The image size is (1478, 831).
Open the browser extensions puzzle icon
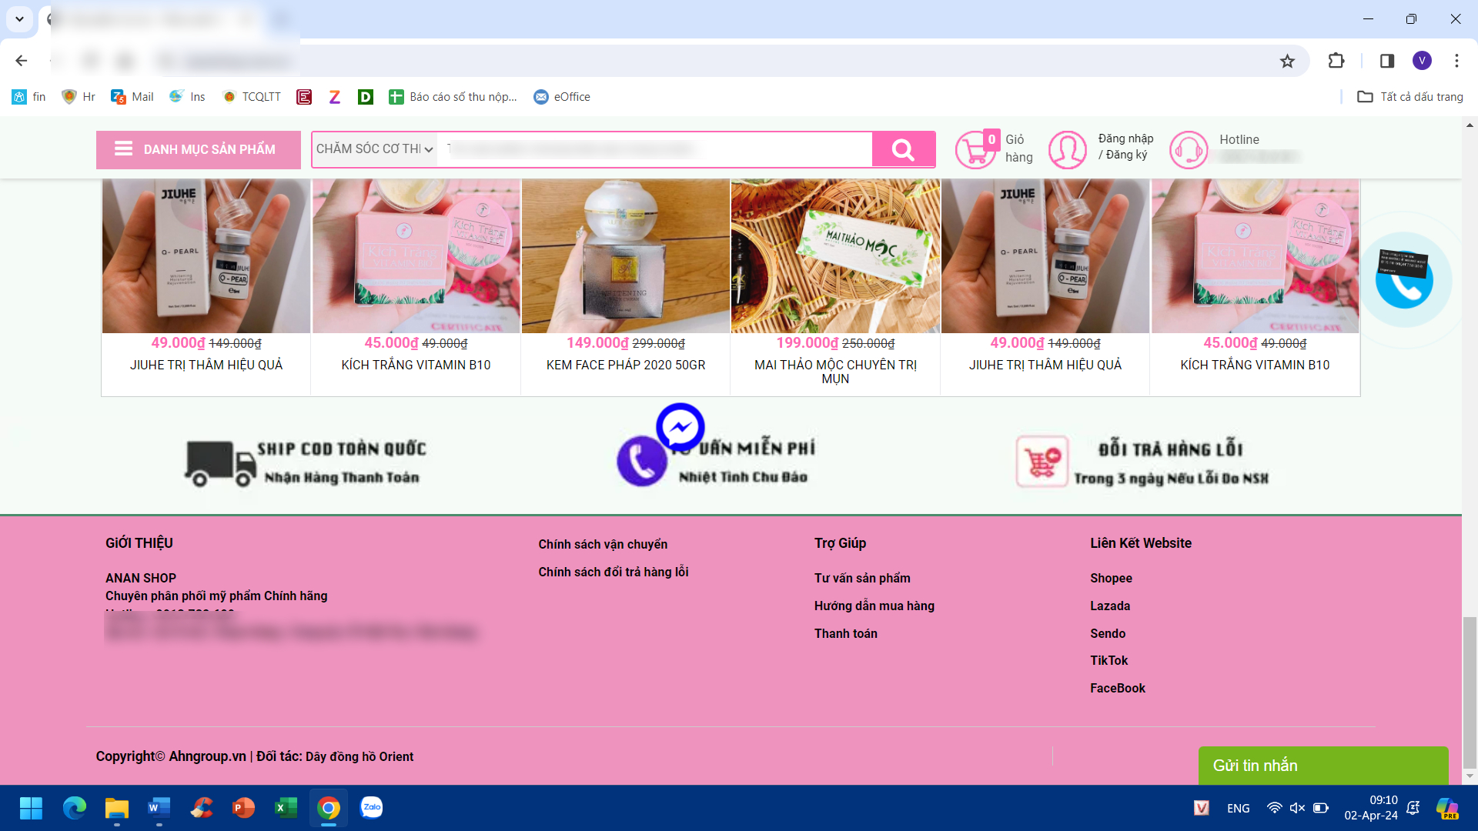[x=1337, y=61]
